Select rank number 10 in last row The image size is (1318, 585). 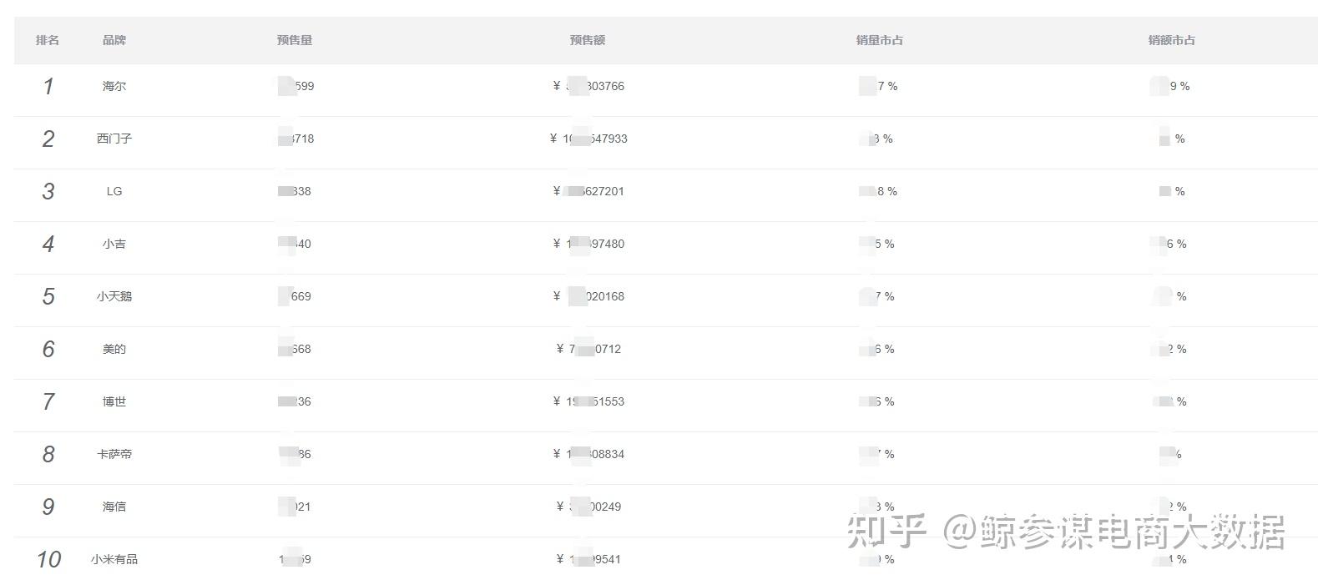tap(48, 559)
